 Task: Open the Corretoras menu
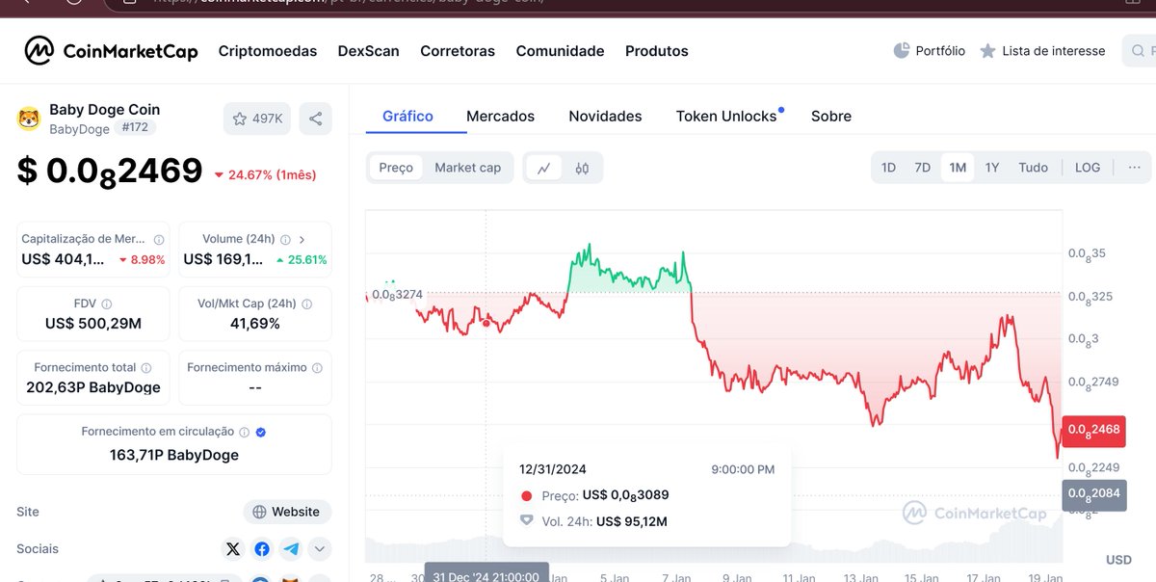coord(458,51)
